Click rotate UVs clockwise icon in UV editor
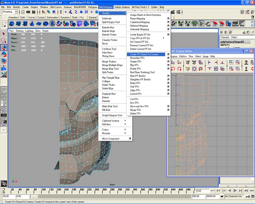Image resolution: width=255 pixels, height=204 pixels. pyautogui.click(x=180, y=69)
